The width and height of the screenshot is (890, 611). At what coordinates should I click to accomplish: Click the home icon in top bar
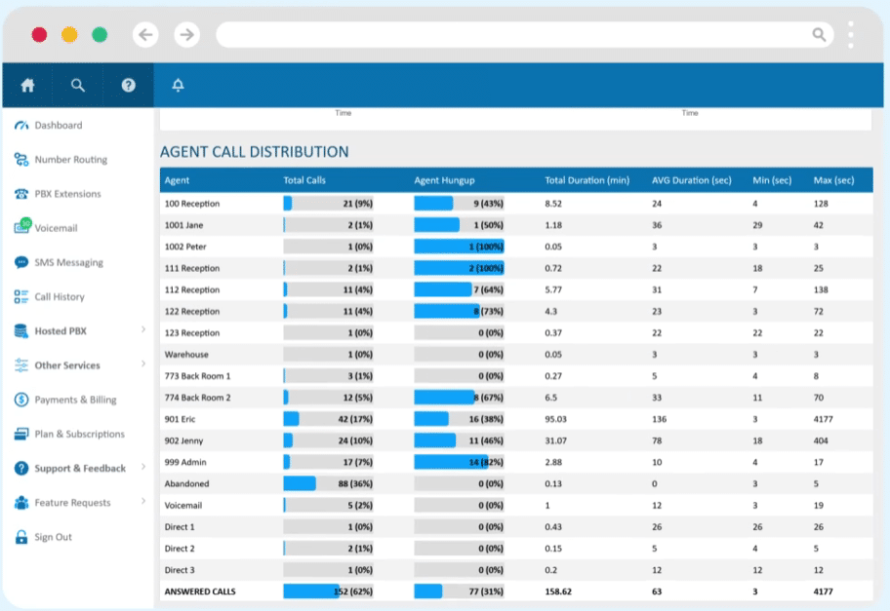(27, 86)
